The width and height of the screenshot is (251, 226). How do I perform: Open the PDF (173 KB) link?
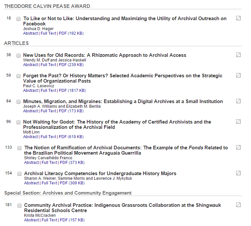pos(71,111)
